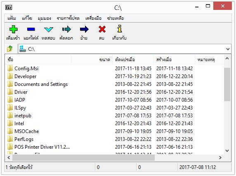Click the green plus Add icon
The height and width of the screenshot is (176, 236).
pos(13,29)
